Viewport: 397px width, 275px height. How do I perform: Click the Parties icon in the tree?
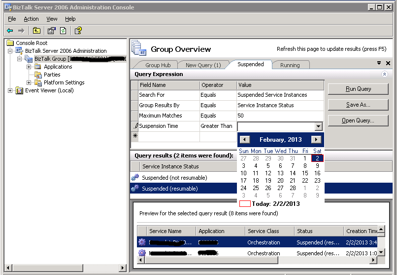point(38,75)
